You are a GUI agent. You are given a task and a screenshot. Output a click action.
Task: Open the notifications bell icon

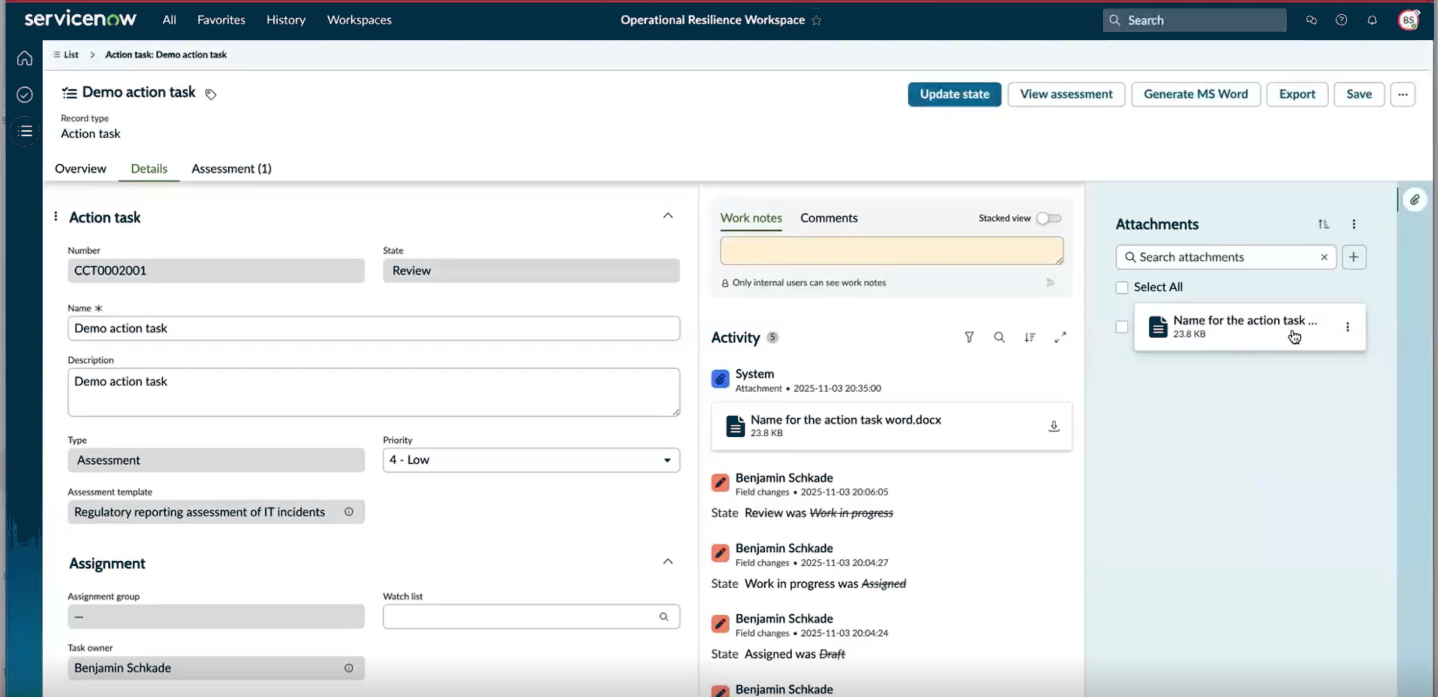click(x=1372, y=20)
